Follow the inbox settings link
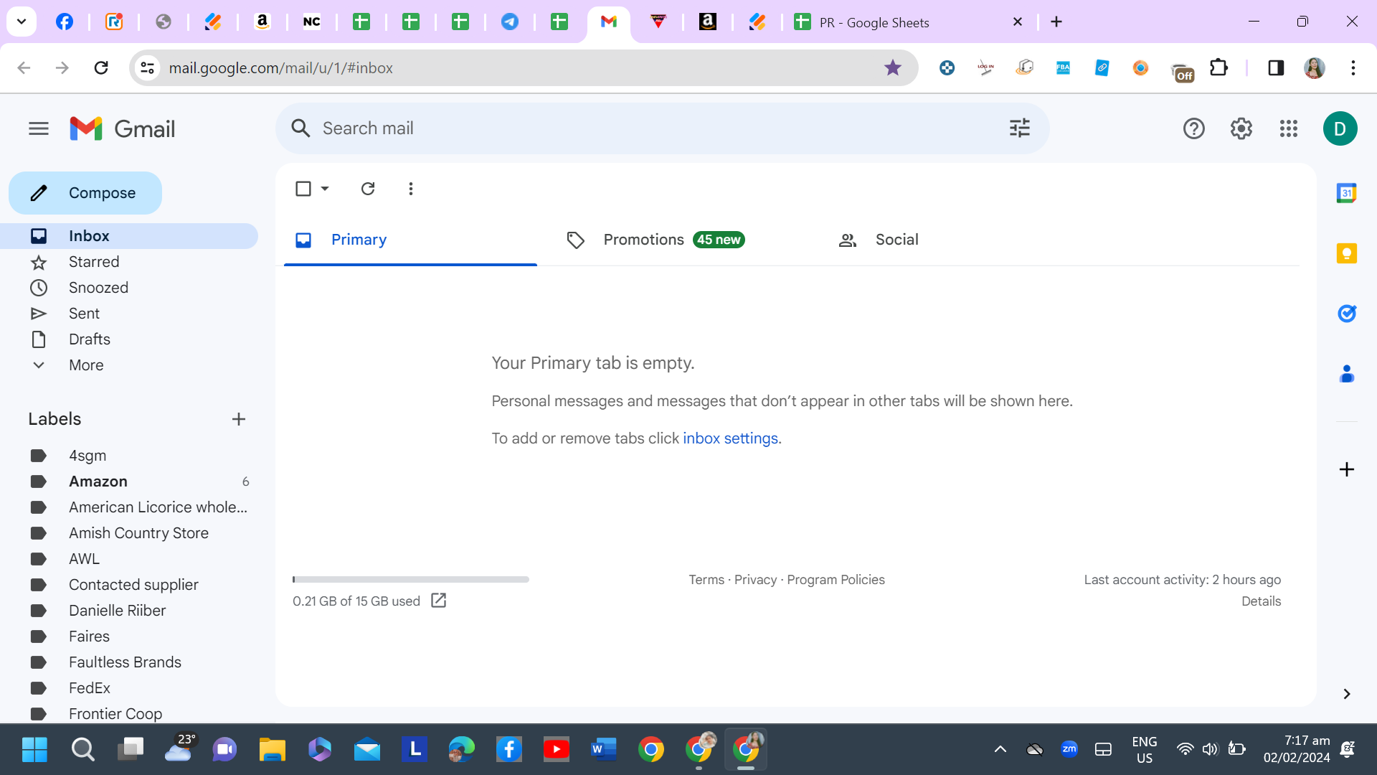This screenshot has width=1377, height=775. click(730, 438)
